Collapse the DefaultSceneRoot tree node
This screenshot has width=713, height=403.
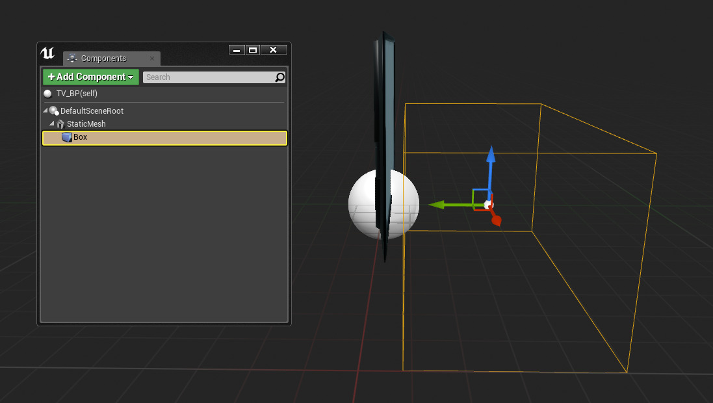click(45, 111)
